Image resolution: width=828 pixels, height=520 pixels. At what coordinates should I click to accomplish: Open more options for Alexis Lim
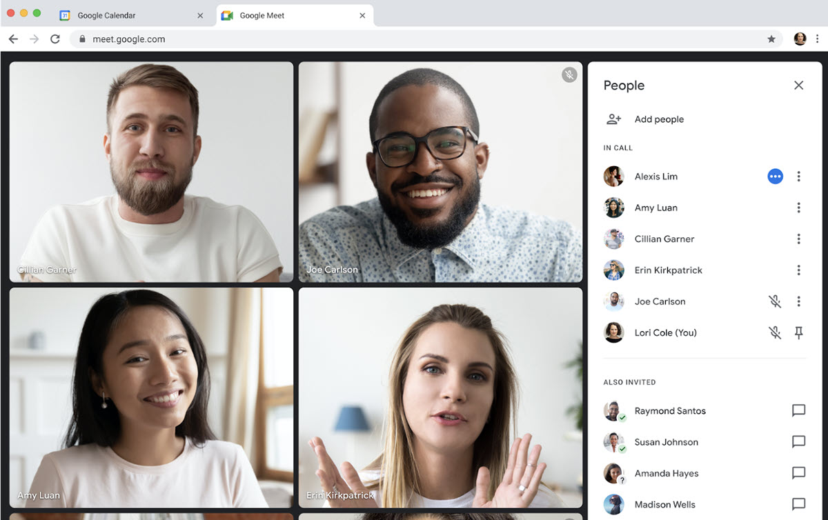(798, 177)
